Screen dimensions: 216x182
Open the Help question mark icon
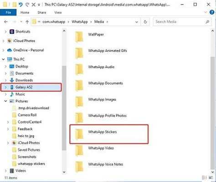212,12
